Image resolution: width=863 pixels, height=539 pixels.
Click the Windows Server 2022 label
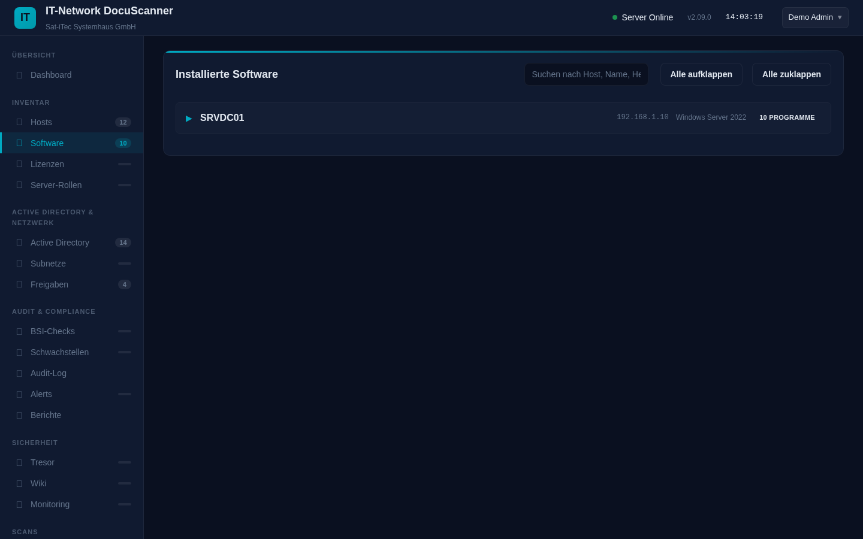coord(711,117)
